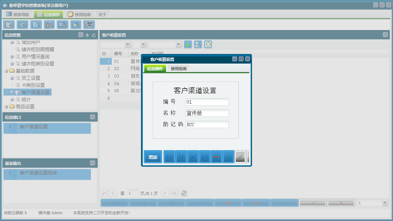Select table row with 编号 05

click(121, 91)
